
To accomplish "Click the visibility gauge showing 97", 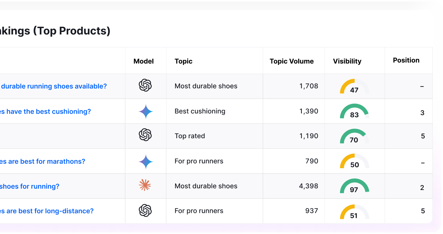I will click(x=354, y=186).
